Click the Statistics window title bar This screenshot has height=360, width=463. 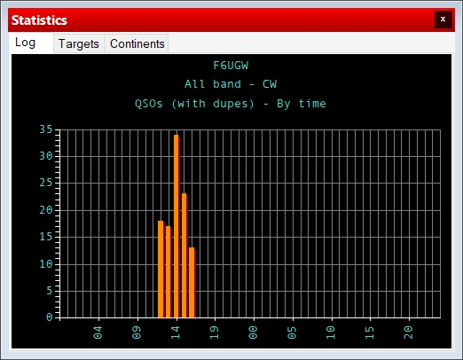222,20
